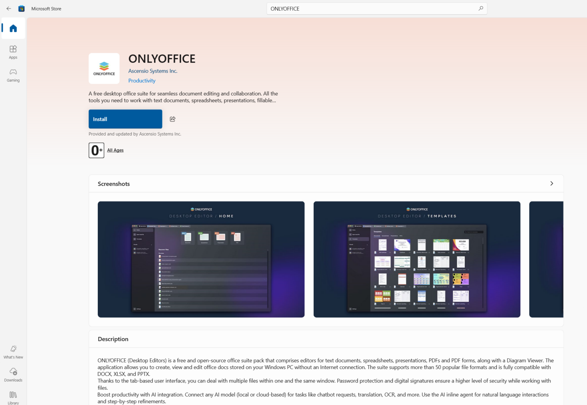
Task: View the Desktop Editor Home screenshot
Action: (x=201, y=259)
